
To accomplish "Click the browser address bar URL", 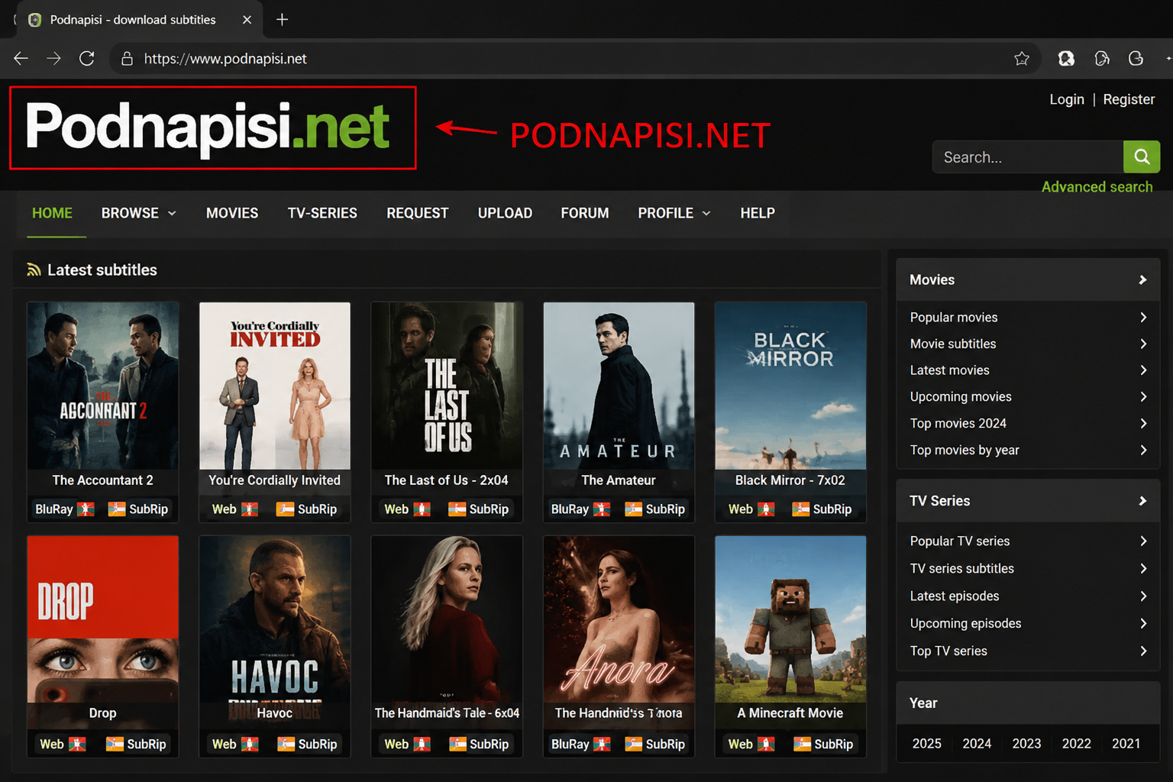I will click(x=225, y=59).
